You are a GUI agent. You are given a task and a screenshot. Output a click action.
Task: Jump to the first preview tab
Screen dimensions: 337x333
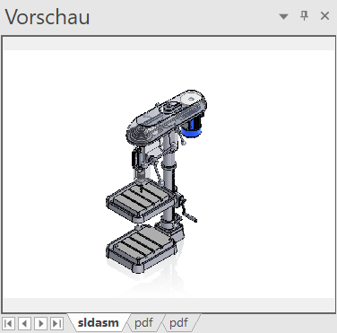pos(9,323)
